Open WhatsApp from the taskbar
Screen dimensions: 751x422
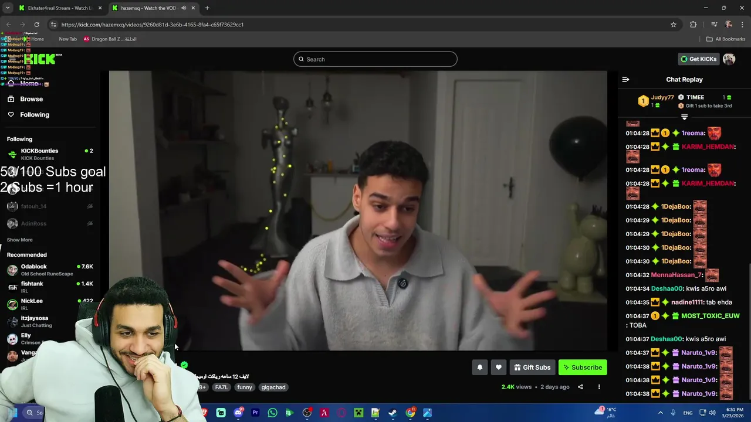coord(272,413)
